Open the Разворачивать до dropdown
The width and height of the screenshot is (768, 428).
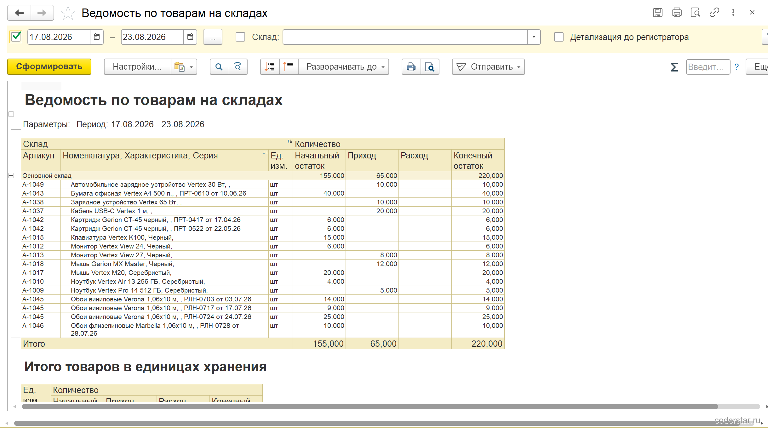point(344,67)
